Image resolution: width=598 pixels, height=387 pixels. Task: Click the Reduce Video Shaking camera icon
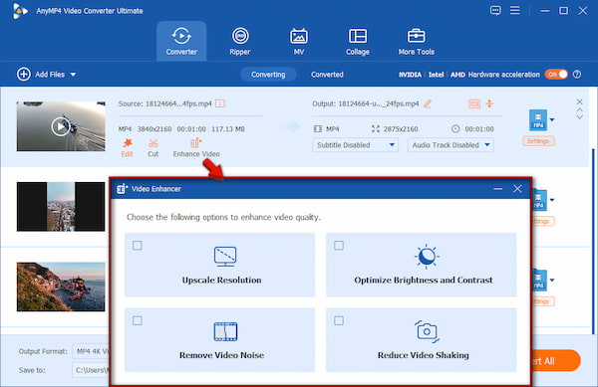[x=427, y=331]
